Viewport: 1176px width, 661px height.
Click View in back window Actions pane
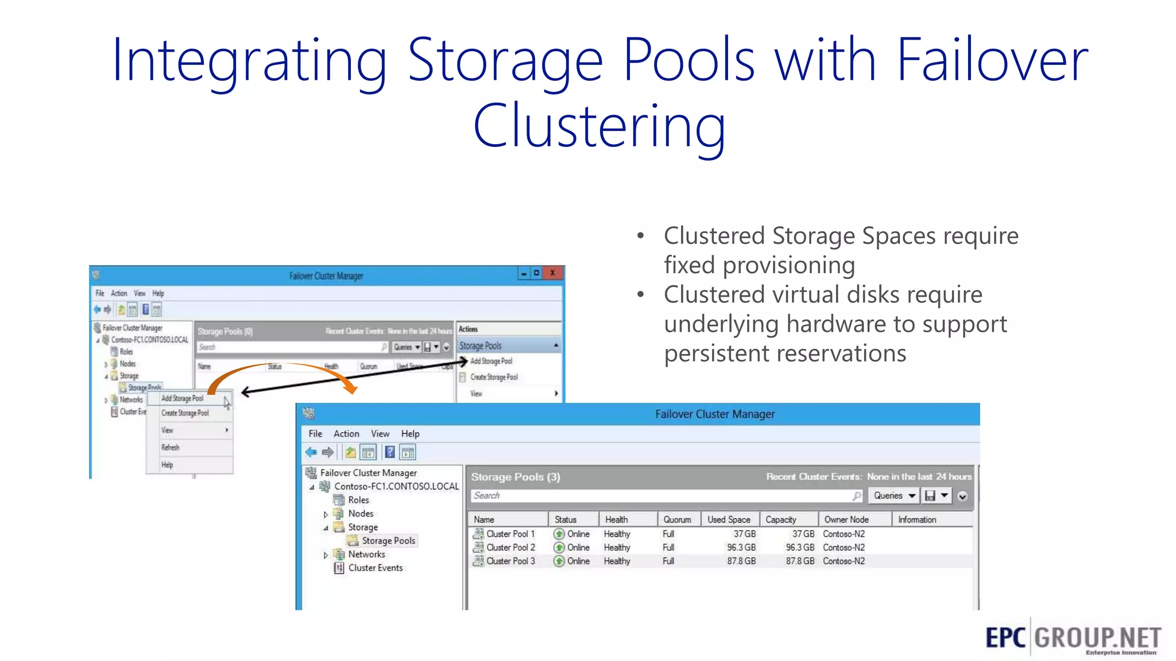[476, 394]
